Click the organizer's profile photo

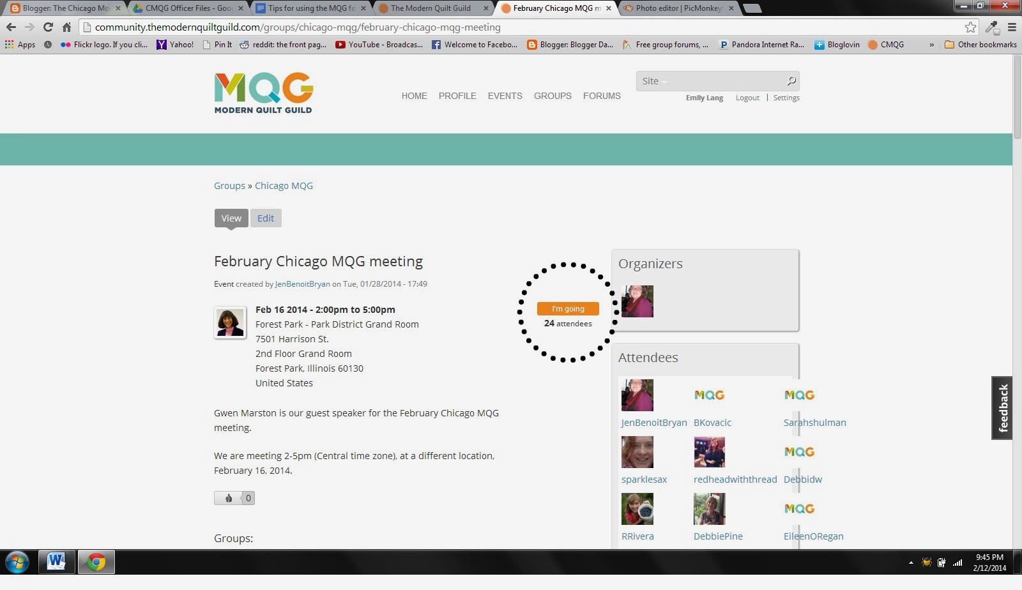pyautogui.click(x=637, y=301)
